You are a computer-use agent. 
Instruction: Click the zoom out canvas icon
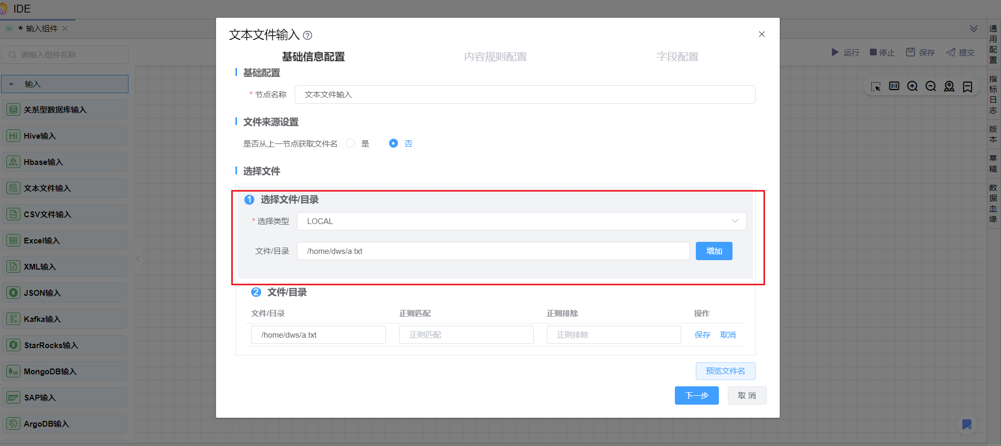[931, 86]
